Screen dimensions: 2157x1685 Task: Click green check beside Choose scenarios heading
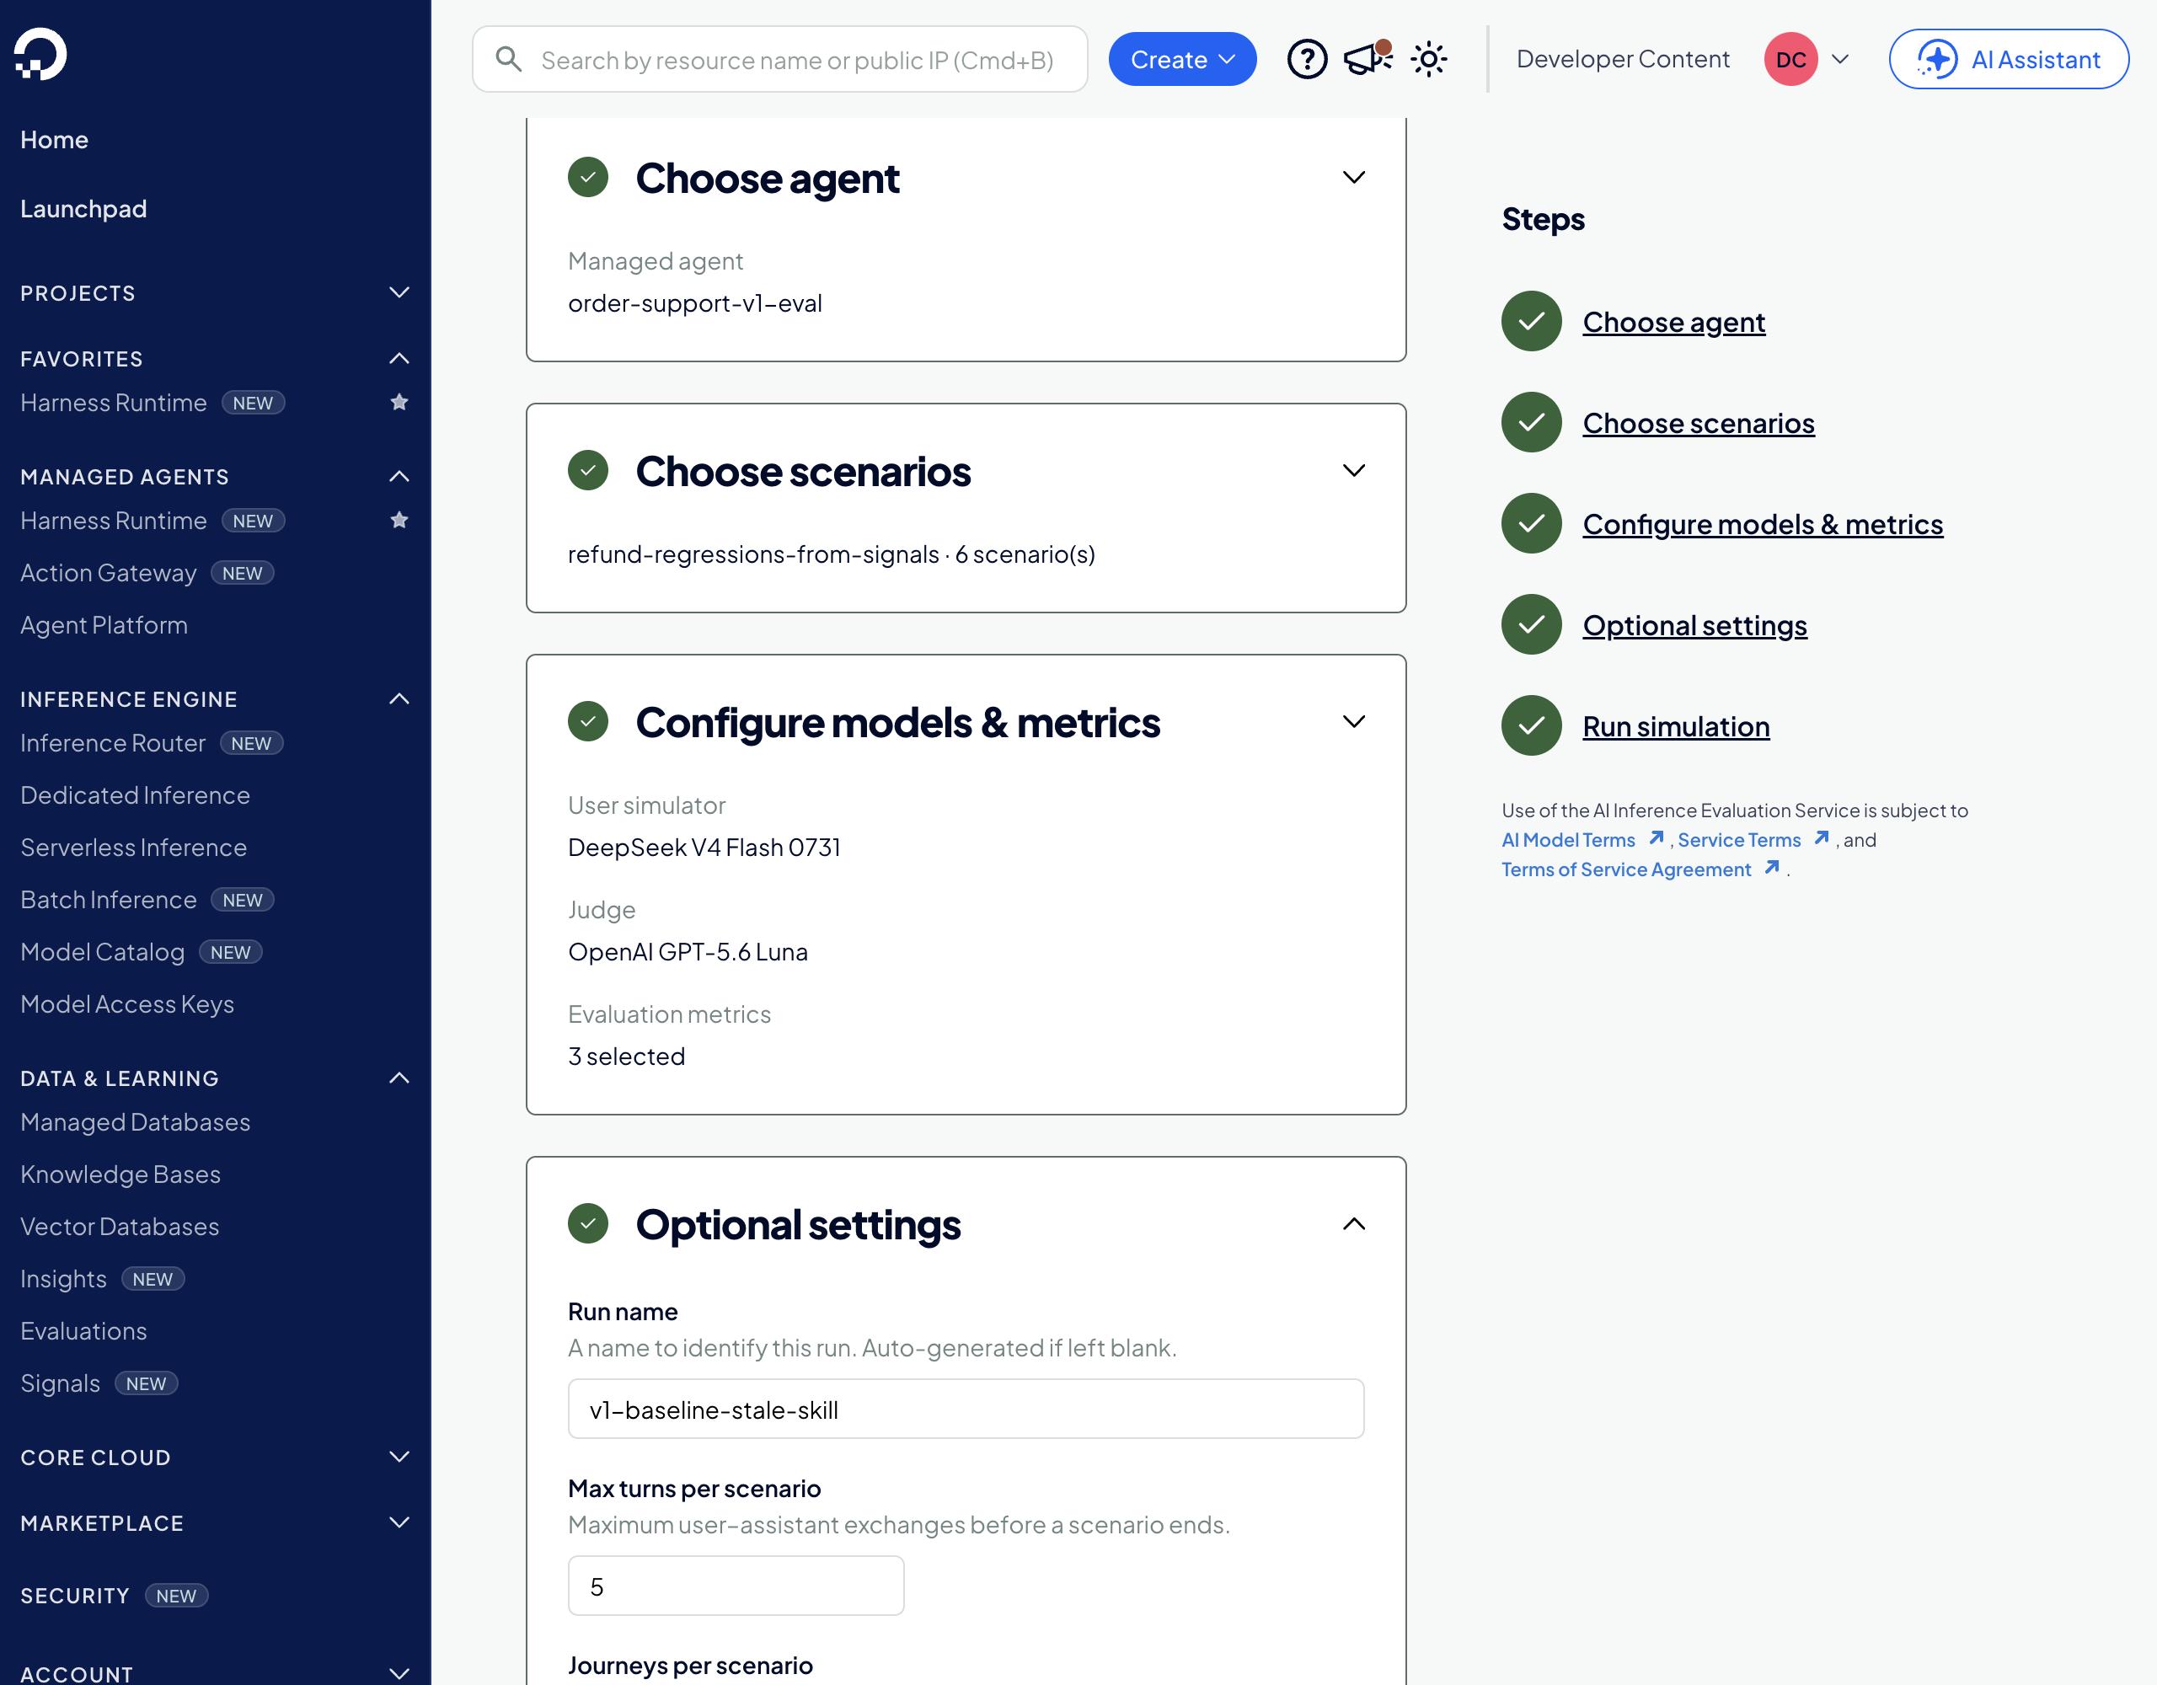[x=587, y=470]
